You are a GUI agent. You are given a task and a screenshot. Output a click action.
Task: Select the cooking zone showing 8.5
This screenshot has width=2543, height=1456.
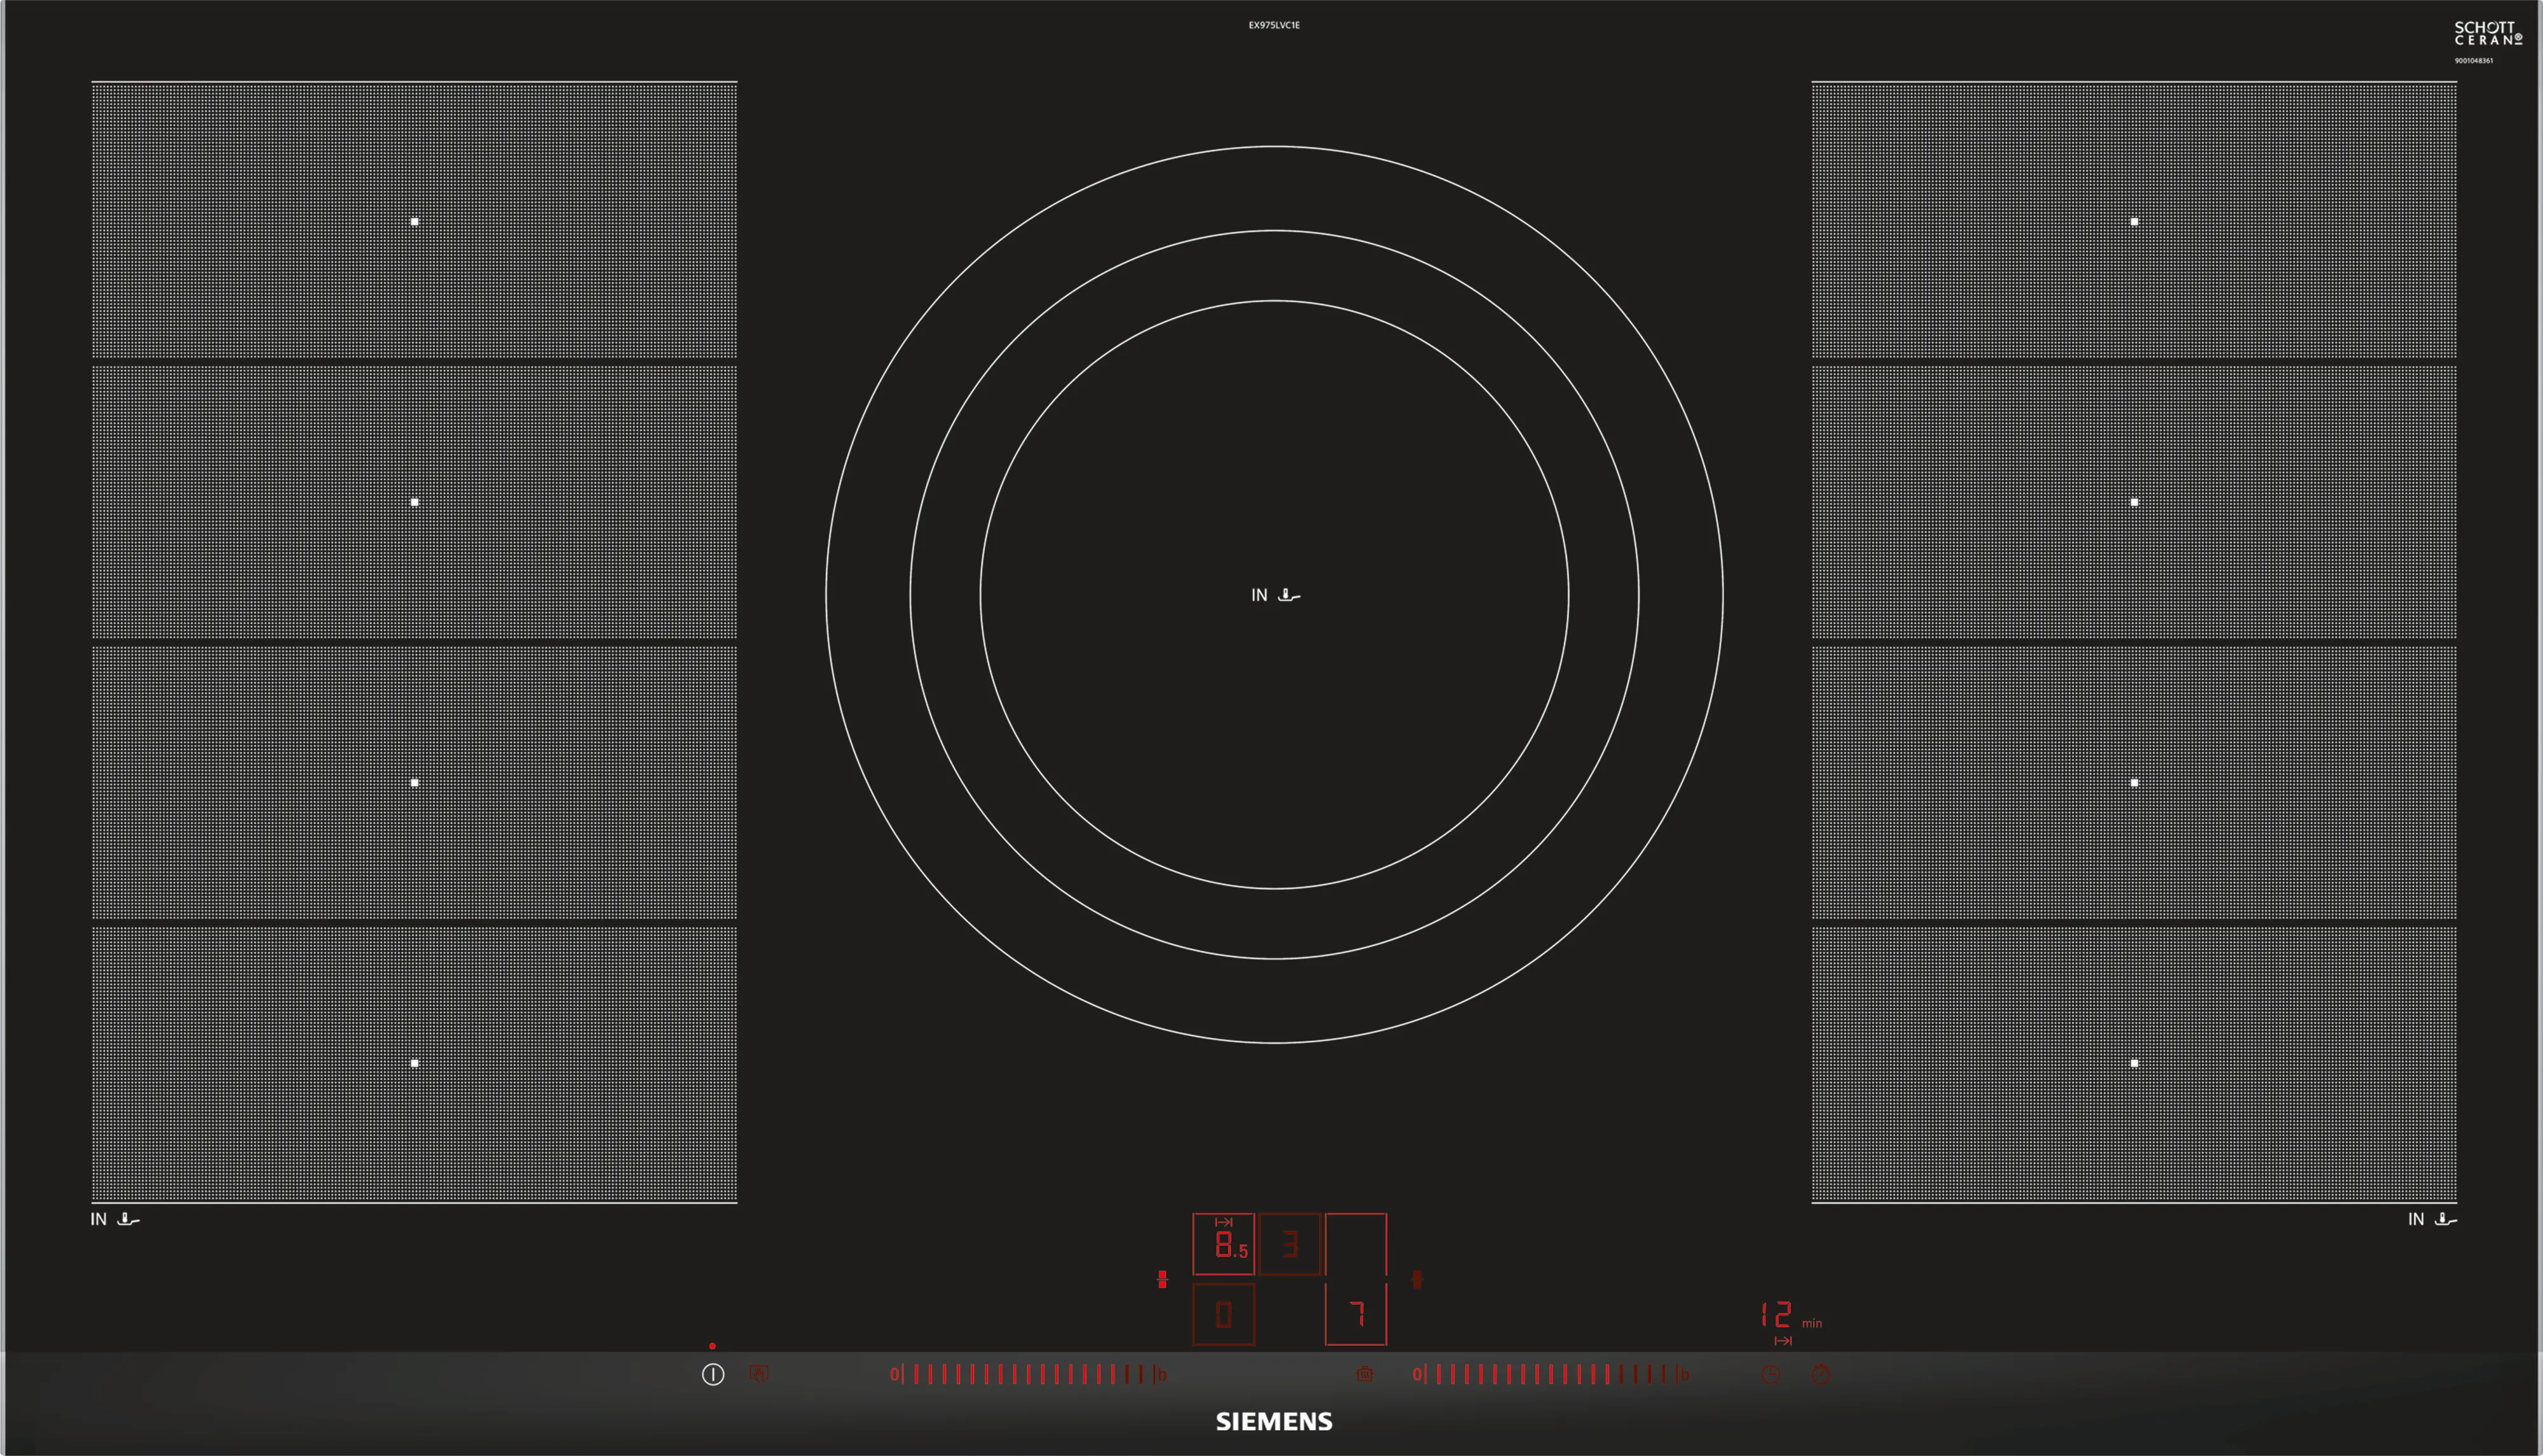coord(1223,1244)
